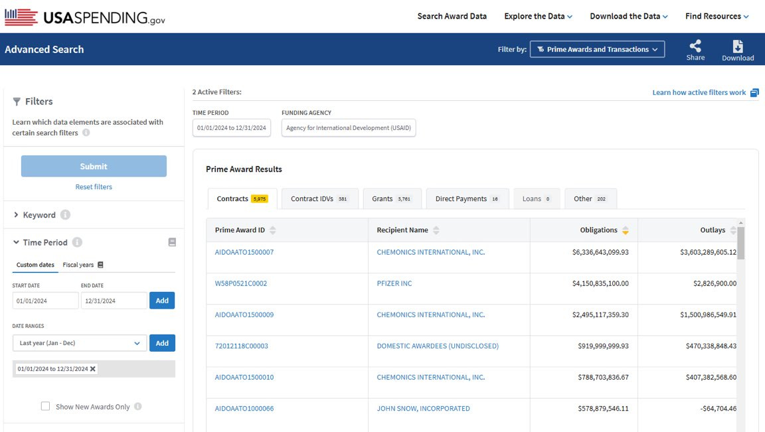Click the Filters funnel icon
Screen dimensions: 765x432
17,102
